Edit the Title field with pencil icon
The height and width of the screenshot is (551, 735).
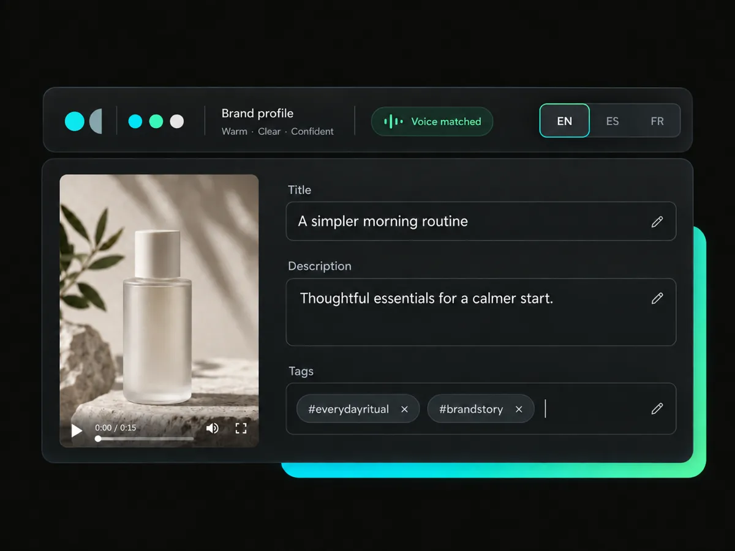point(657,222)
